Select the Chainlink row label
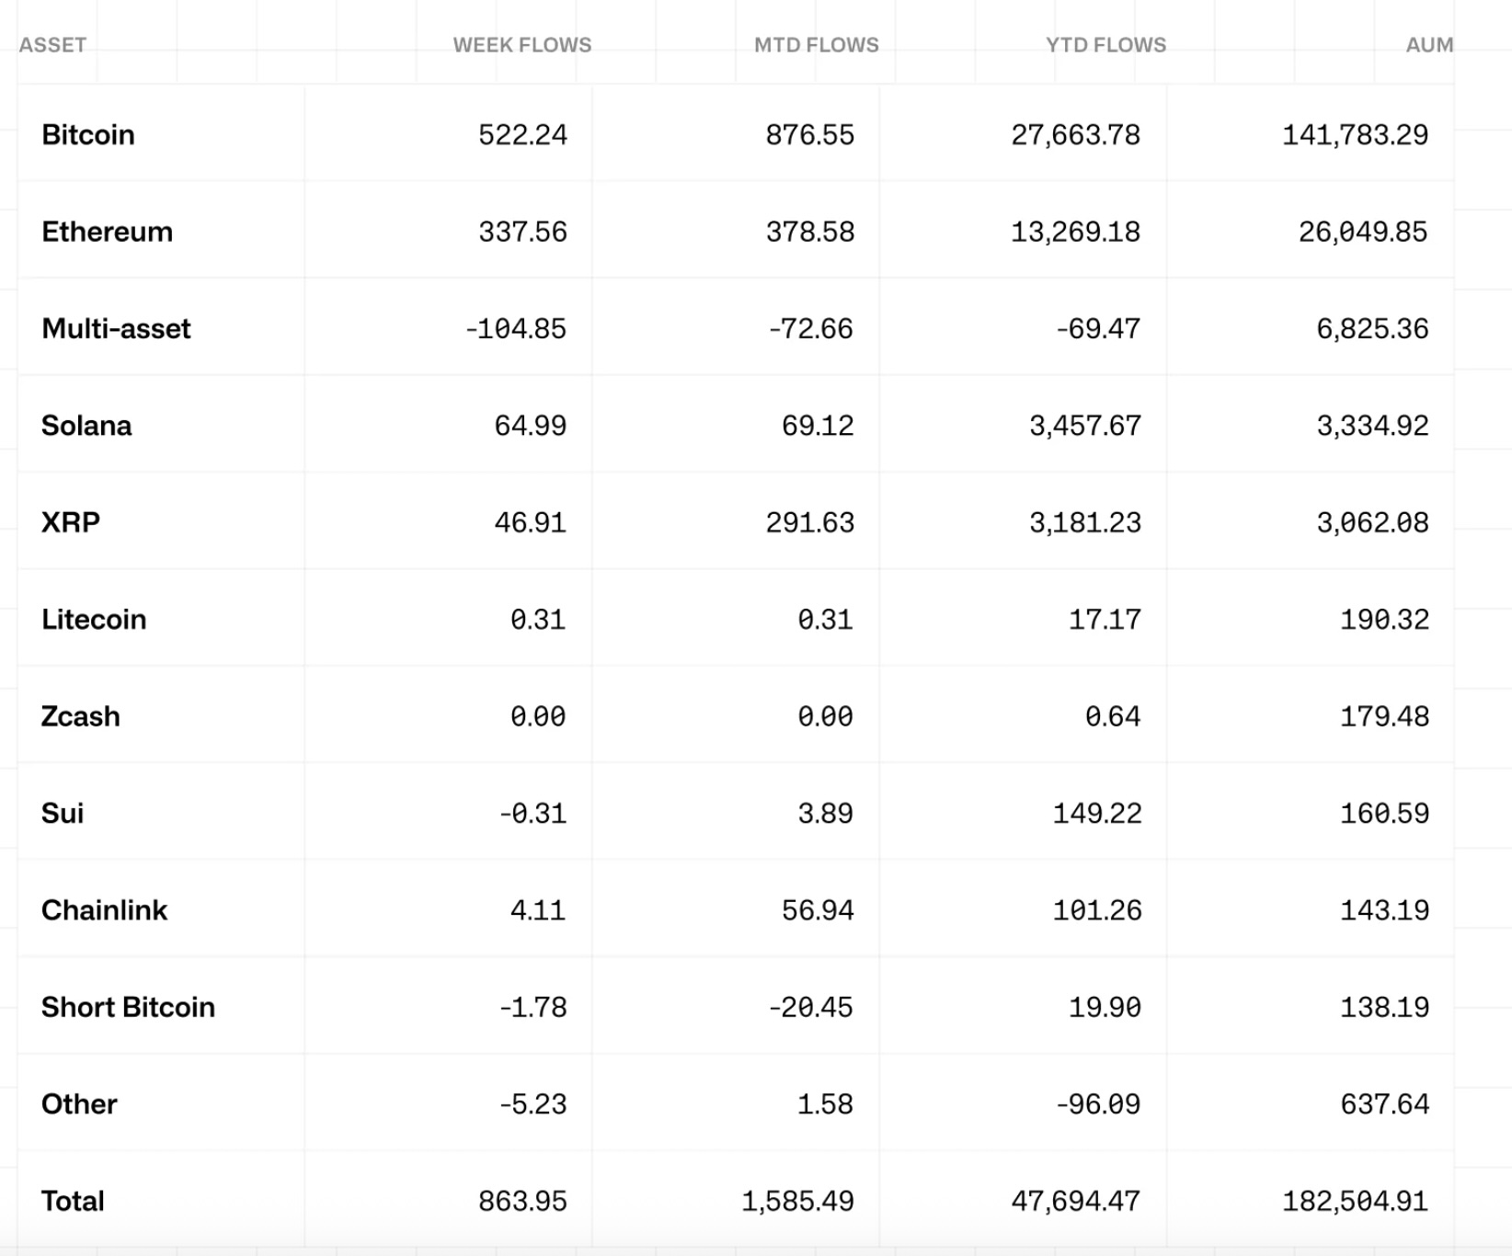This screenshot has width=1512, height=1256. click(x=104, y=910)
